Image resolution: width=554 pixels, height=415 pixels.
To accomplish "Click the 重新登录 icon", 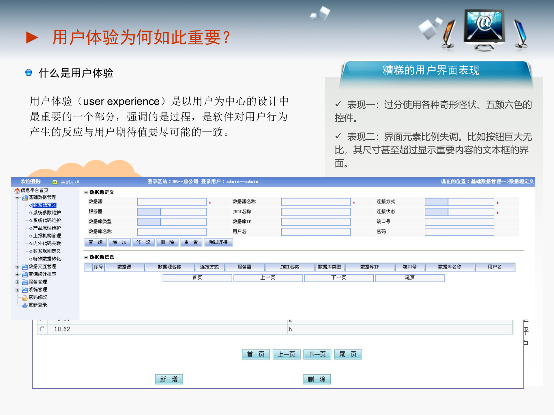I will (25, 305).
